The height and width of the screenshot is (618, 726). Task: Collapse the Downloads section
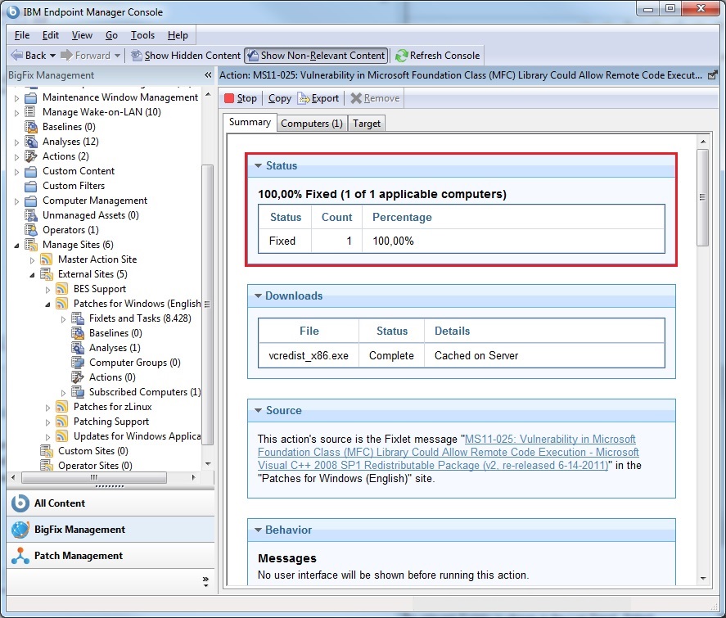pos(258,295)
